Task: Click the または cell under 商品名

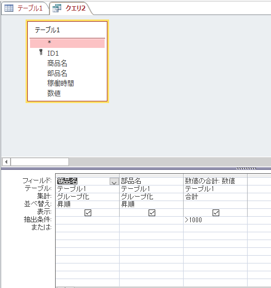Action: coord(87,228)
